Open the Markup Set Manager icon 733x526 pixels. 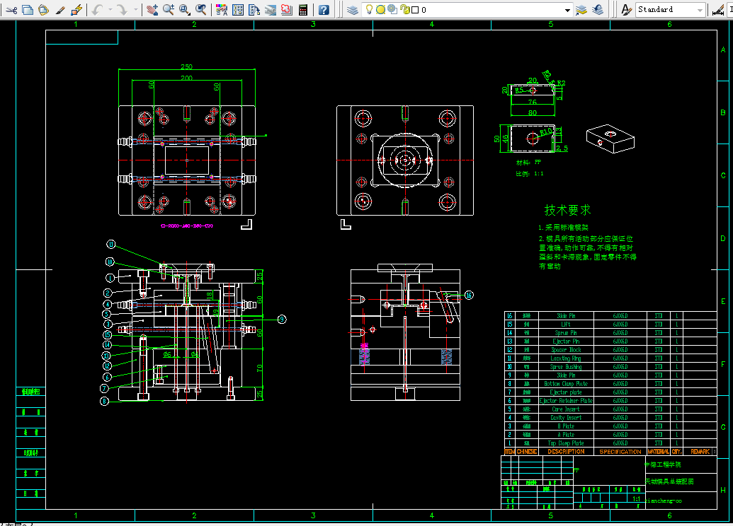pyautogui.click(x=287, y=9)
